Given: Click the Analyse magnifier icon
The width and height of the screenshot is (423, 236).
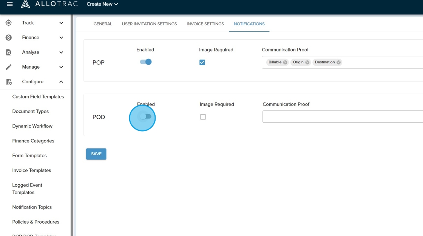Looking at the screenshot, I should [x=9, y=52].
